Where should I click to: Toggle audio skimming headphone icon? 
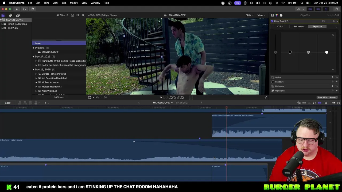pyautogui.click(x=314, y=103)
